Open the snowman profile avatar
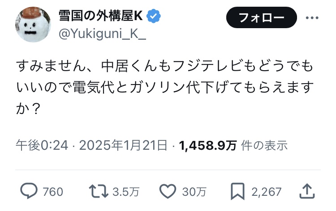Screen dimensions: 336x211 (x=33, y=25)
